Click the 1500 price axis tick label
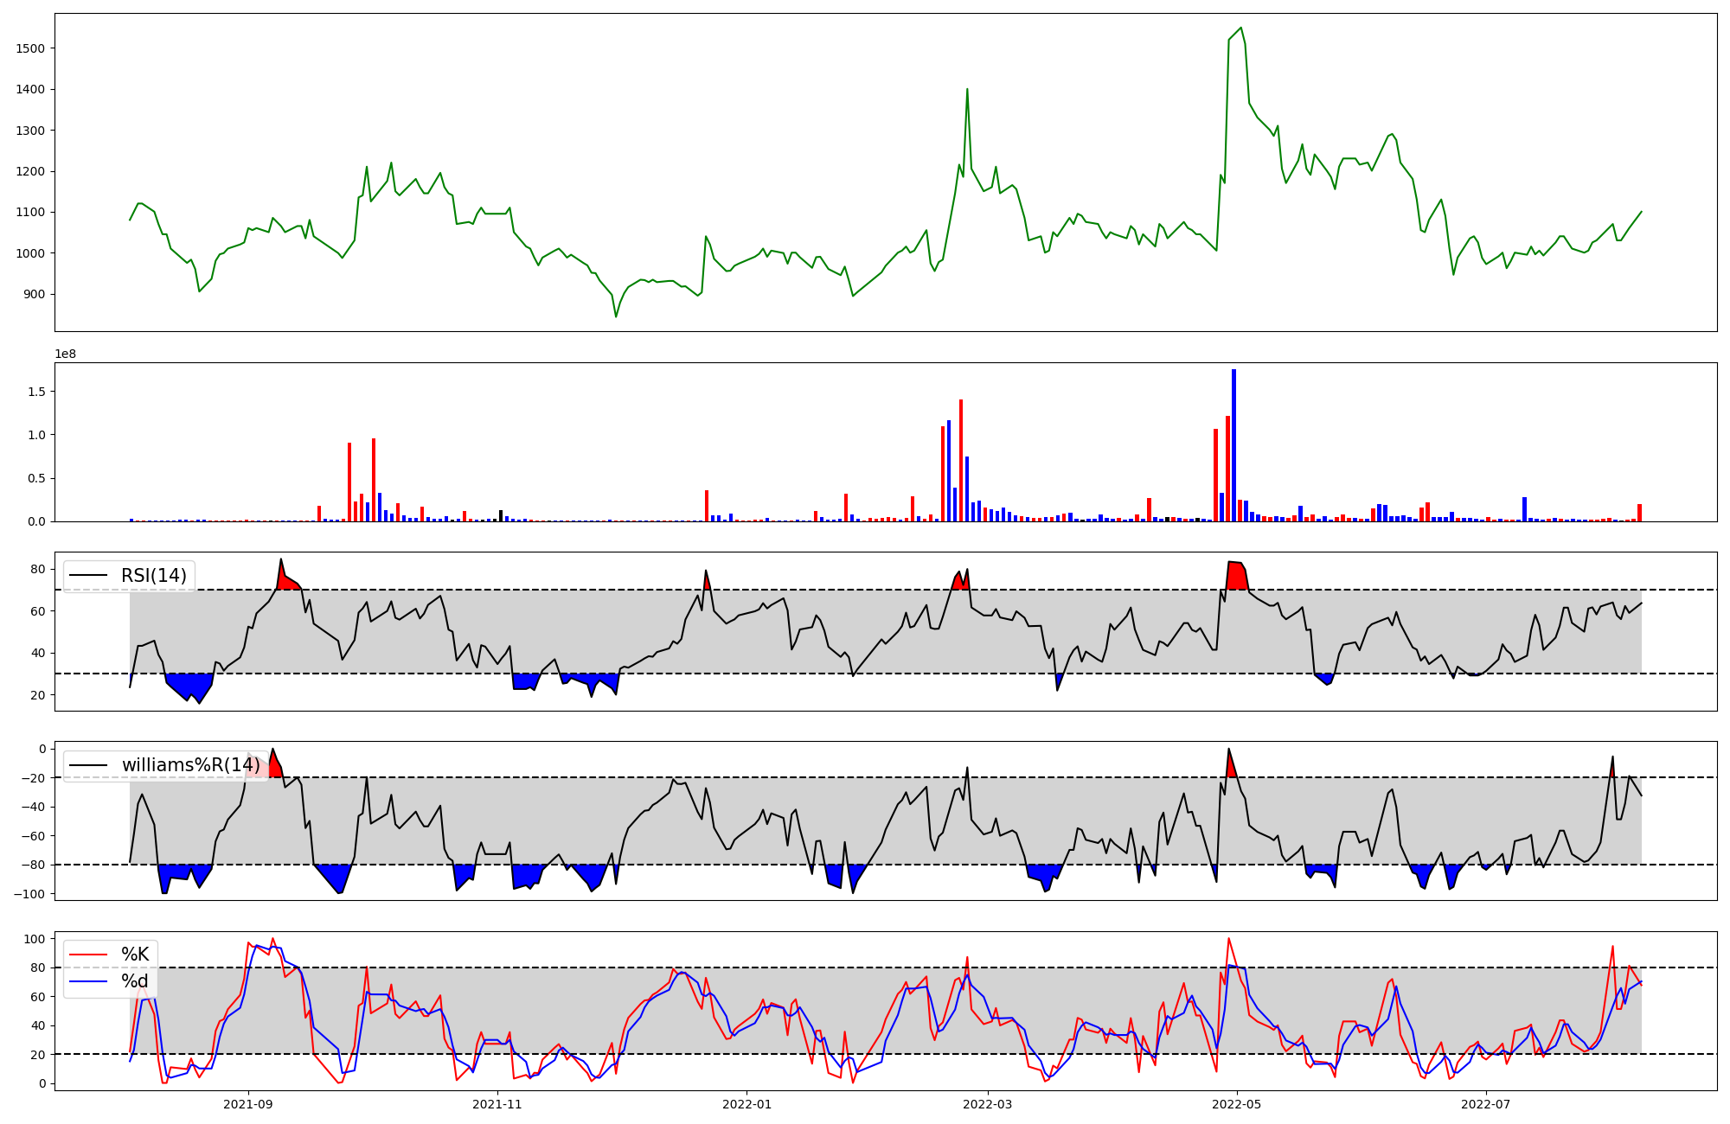 30,48
